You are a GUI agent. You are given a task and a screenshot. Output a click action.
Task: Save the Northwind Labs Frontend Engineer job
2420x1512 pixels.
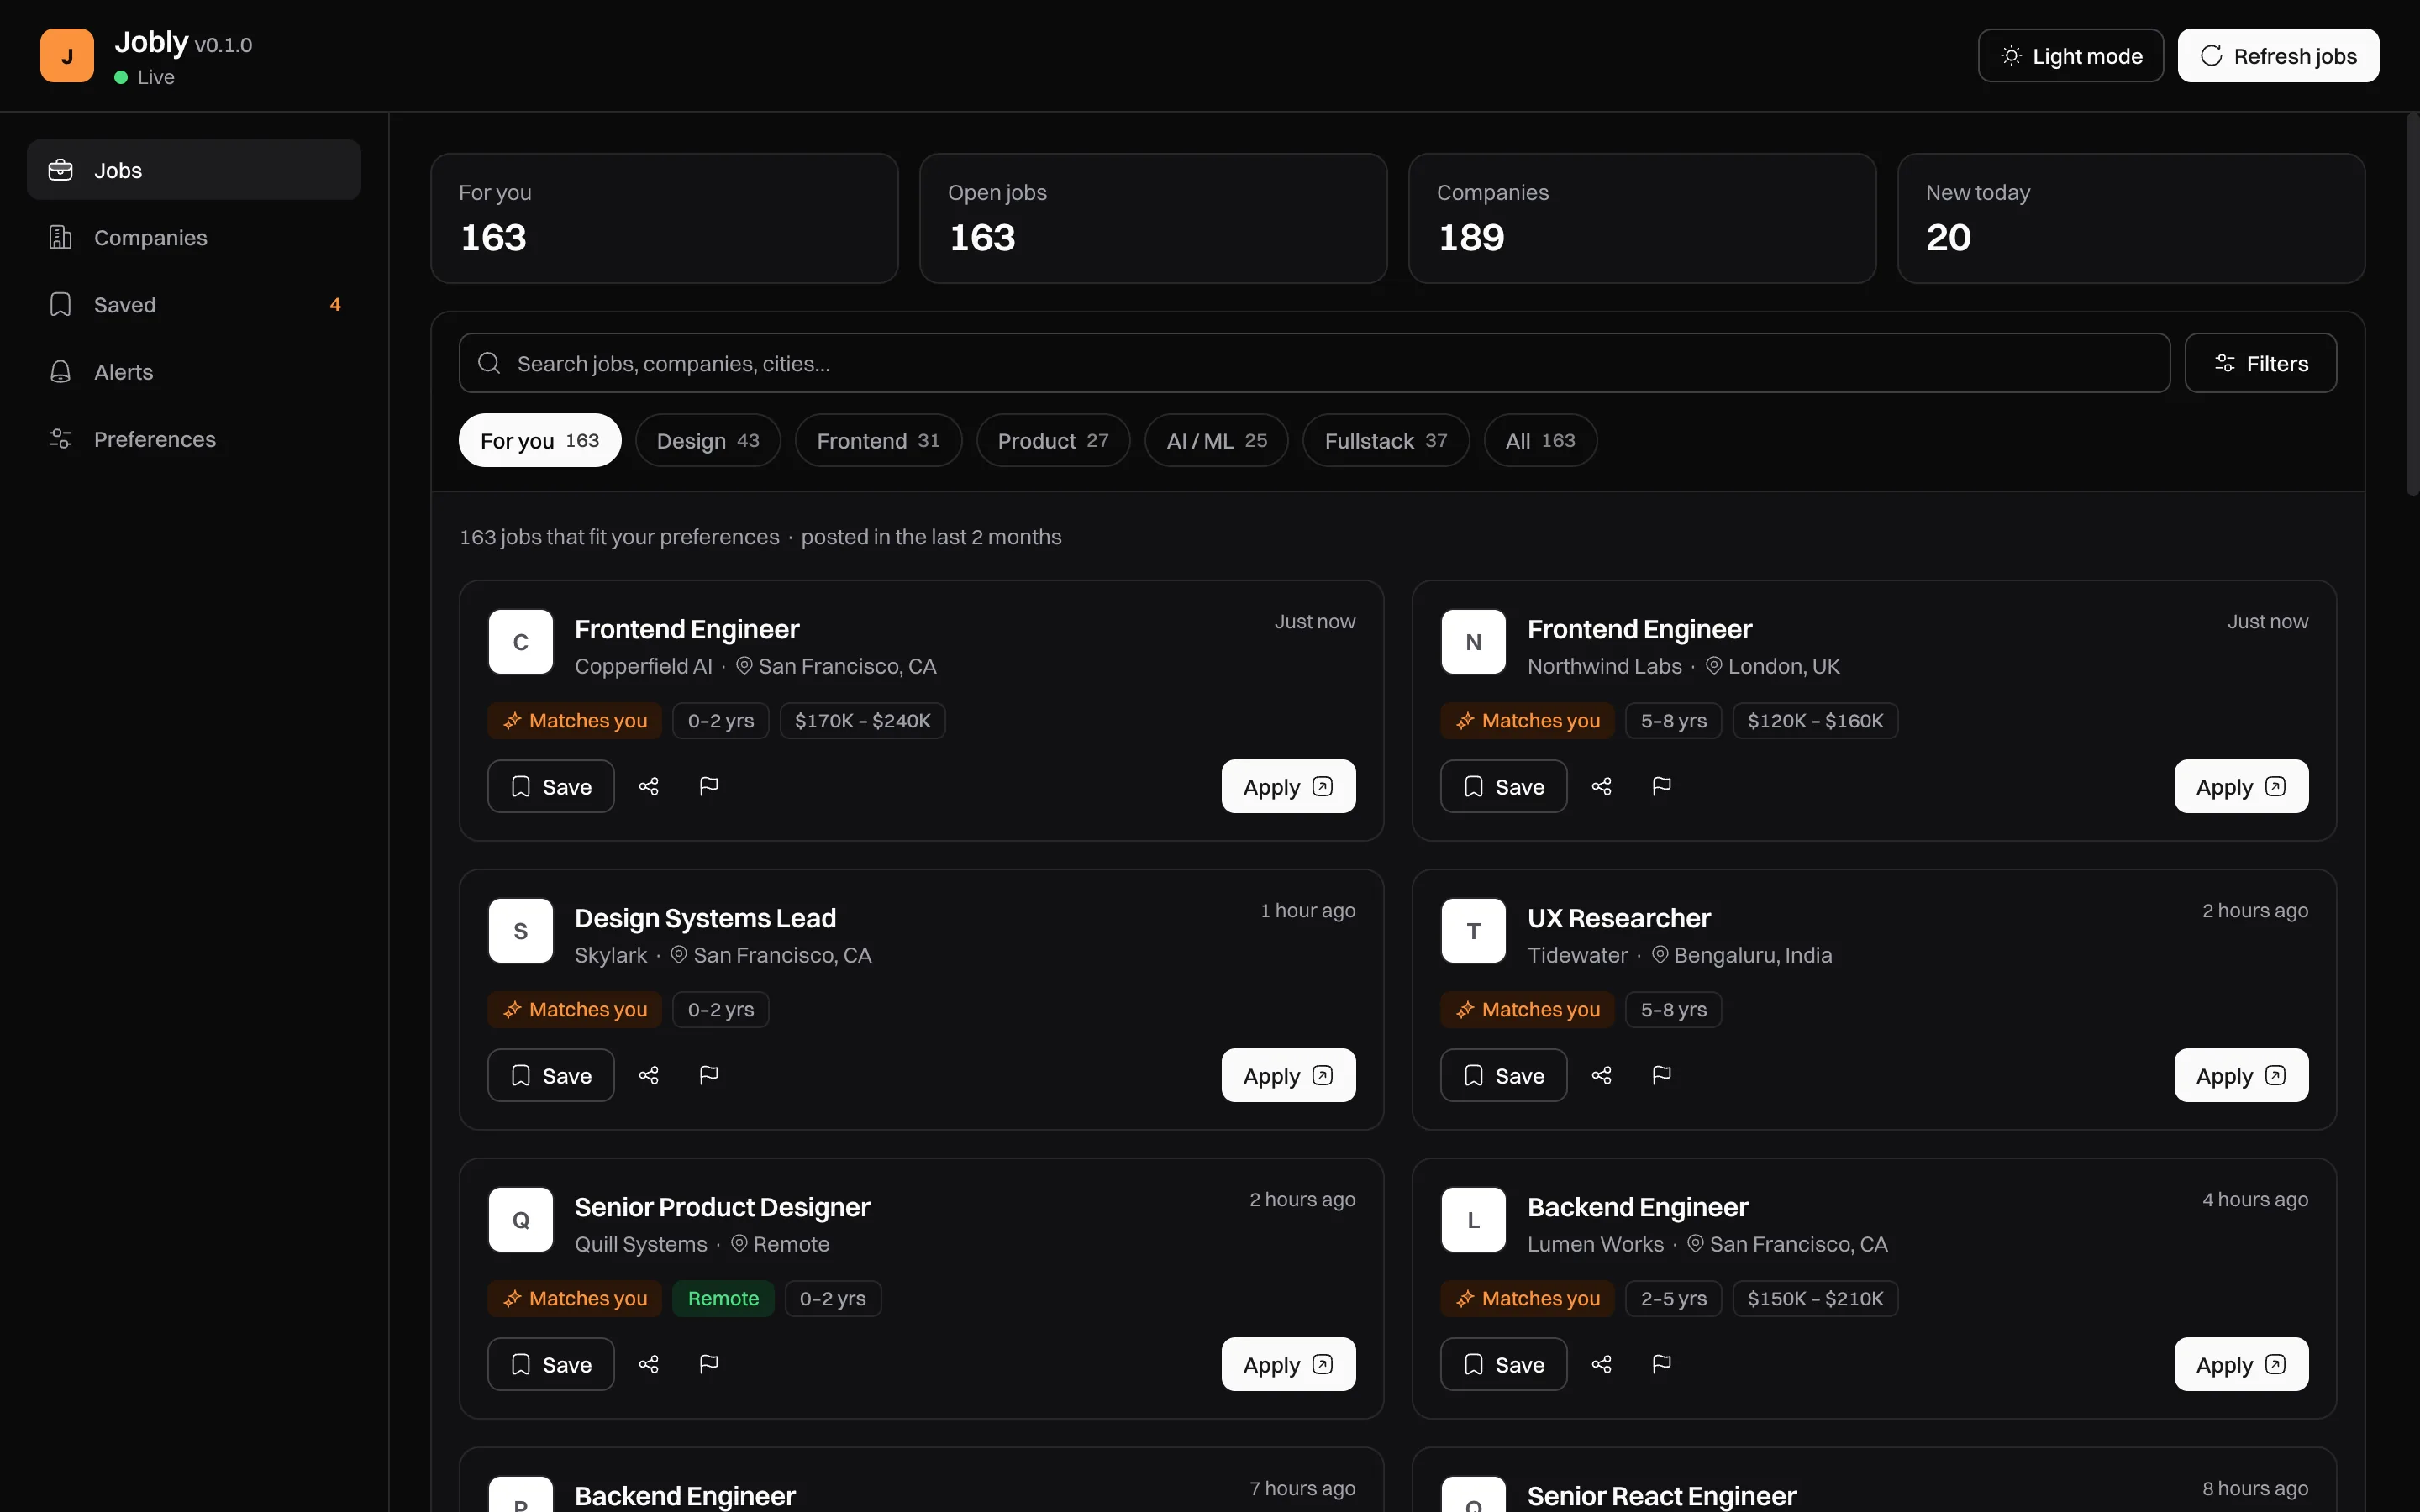pyautogui.click(x=1504, y=787)
